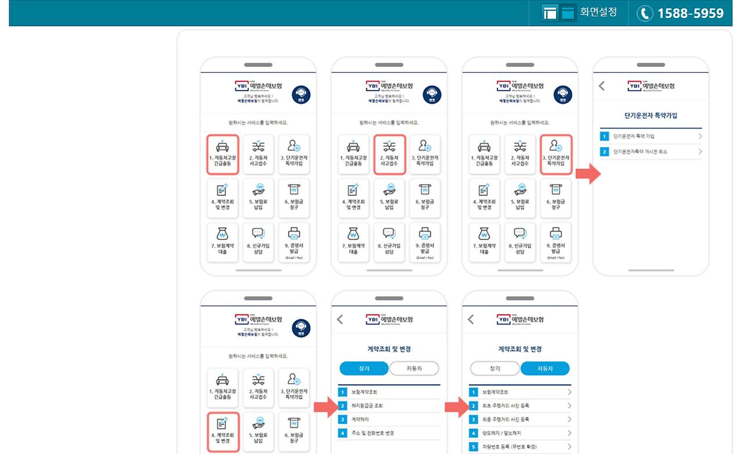The width and height of the screenshot is (743, 454).
Task: Open the 최종 주행거리 사진 등록 item
Action: (x=521, y=419)
